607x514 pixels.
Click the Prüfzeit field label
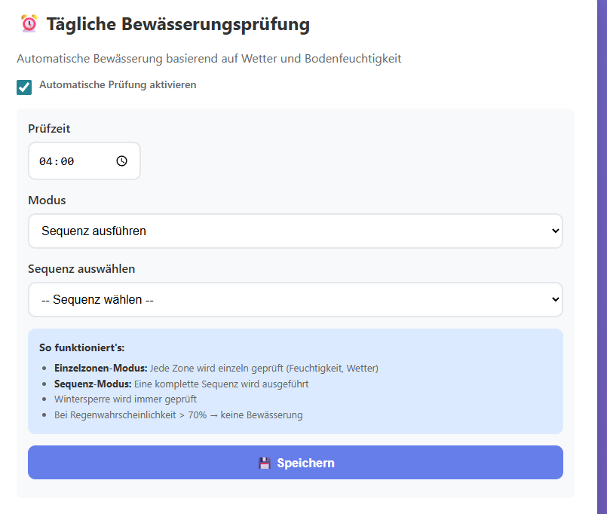49,129
